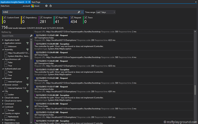Expand the Dependency filter group
Viewport: 198px width, 124px height.
(3, 120)
